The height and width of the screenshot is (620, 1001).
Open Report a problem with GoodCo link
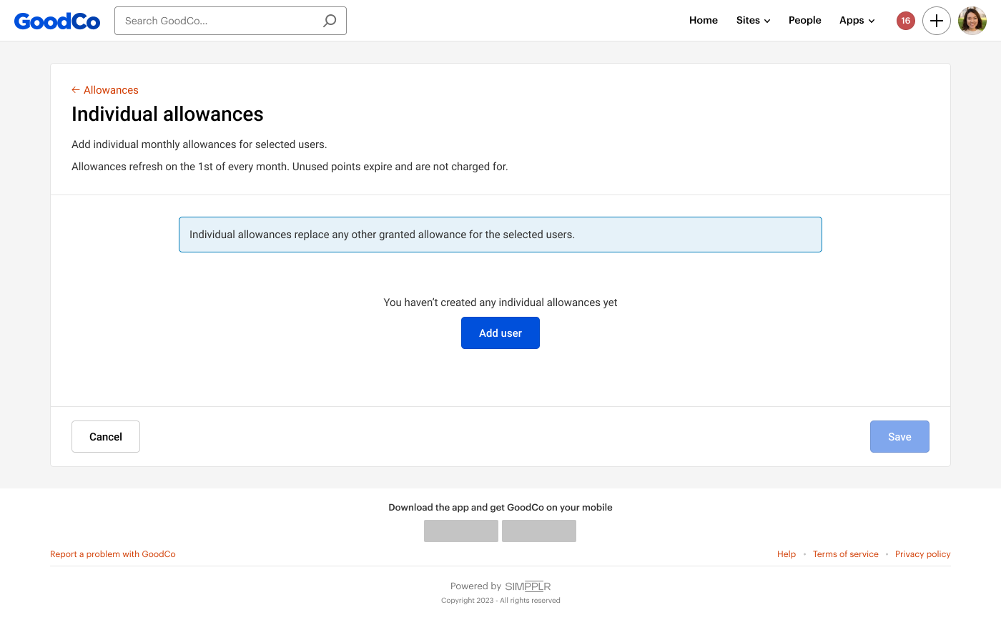[x=112, y=554]
